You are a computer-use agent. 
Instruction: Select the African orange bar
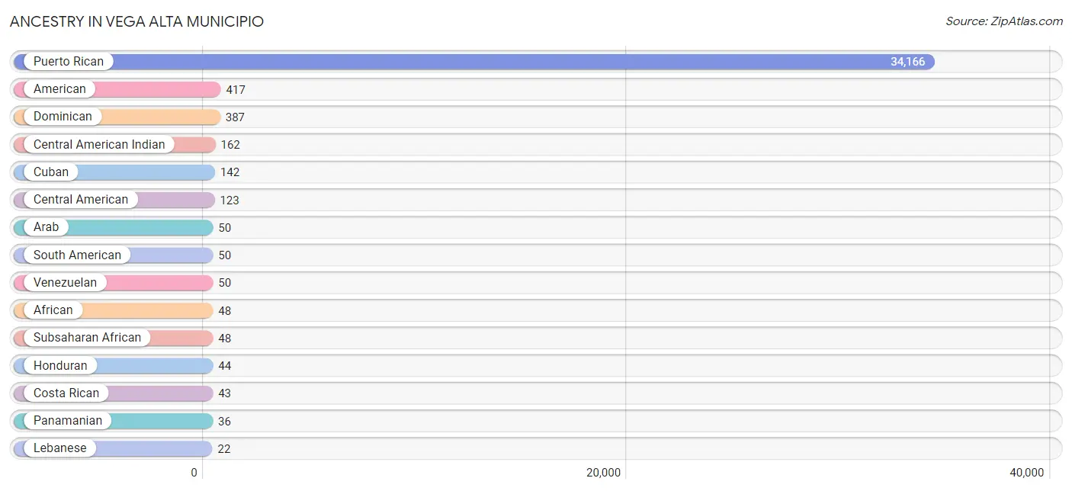pos(113,310)
